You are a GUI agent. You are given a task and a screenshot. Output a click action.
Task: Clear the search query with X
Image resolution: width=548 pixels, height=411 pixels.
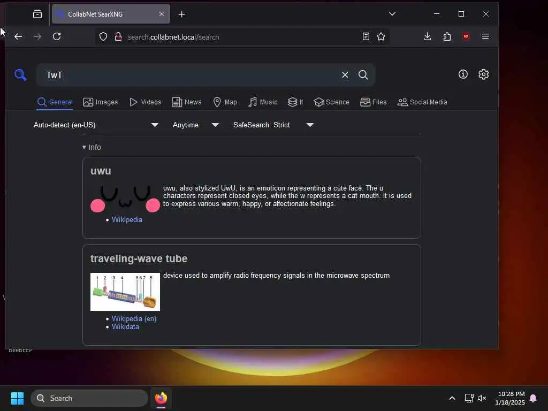pyautogui.click(x=345, y=75)
